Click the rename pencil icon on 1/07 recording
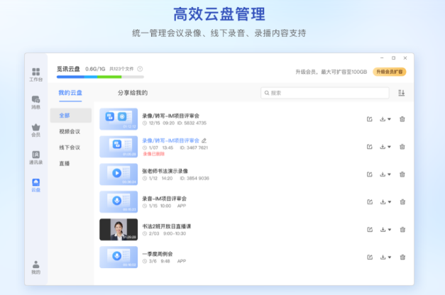 click(x=204, y=140)
